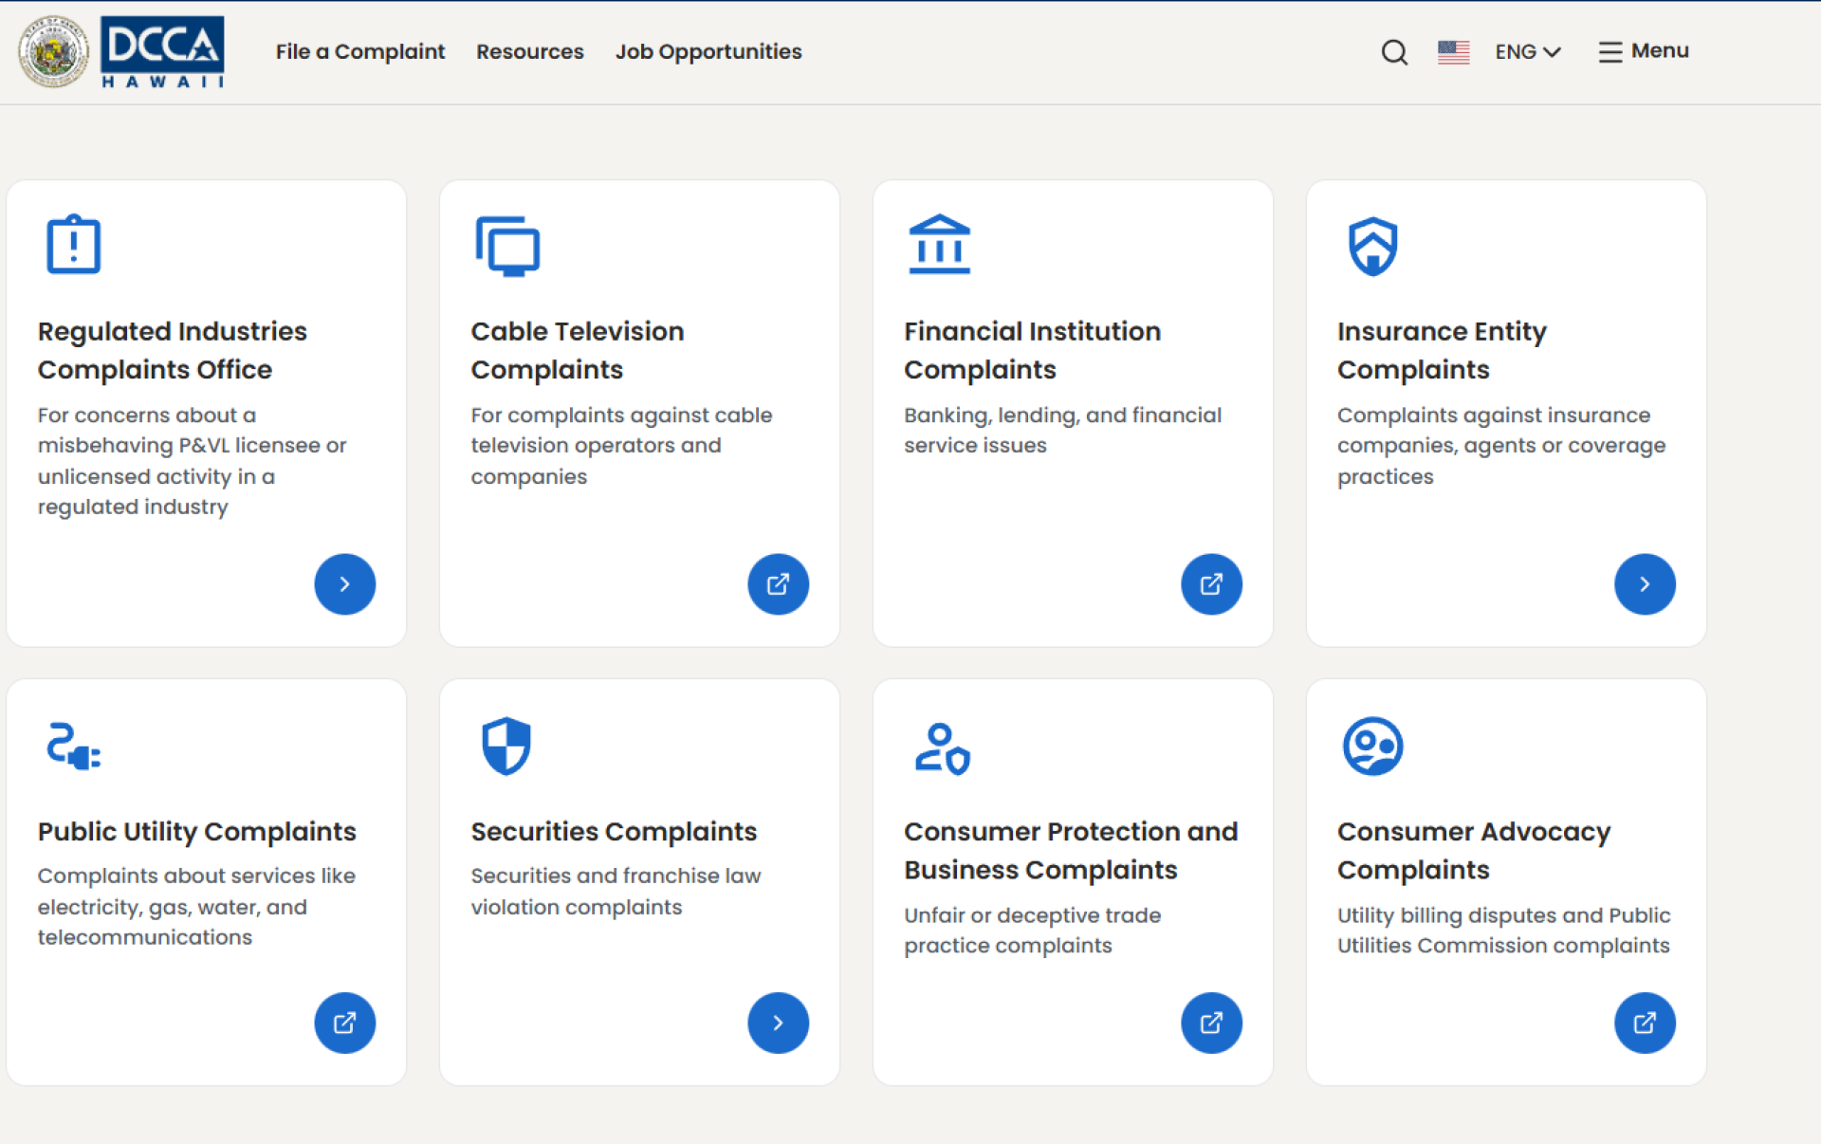Click the US flag language icon
This screenshot has height=1144, width=1821.
[1453, 52]
